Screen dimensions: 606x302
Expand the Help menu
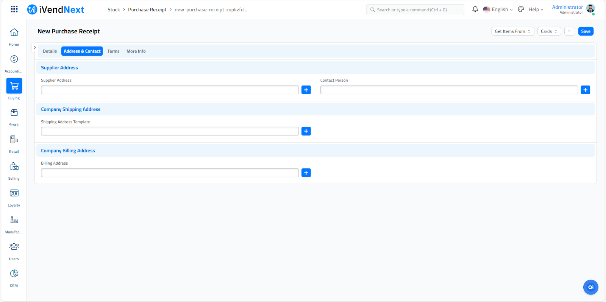(x=536, y=9)
